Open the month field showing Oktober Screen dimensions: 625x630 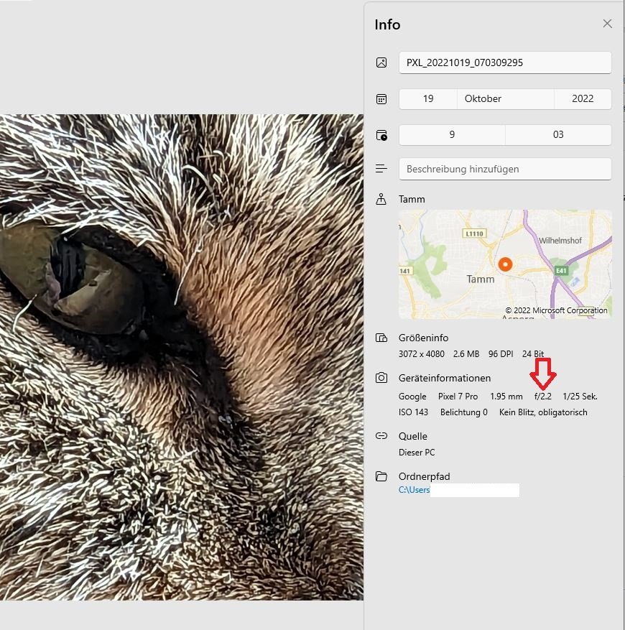(x=505, y=98)
